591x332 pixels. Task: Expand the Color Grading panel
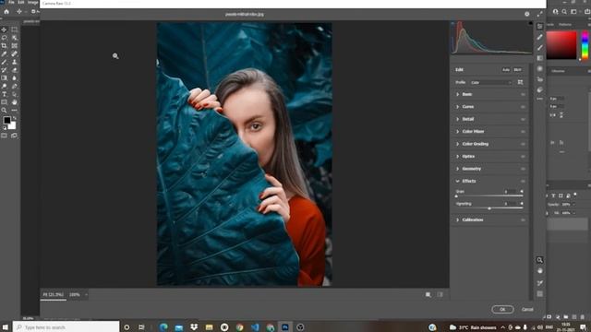[458, 144]
